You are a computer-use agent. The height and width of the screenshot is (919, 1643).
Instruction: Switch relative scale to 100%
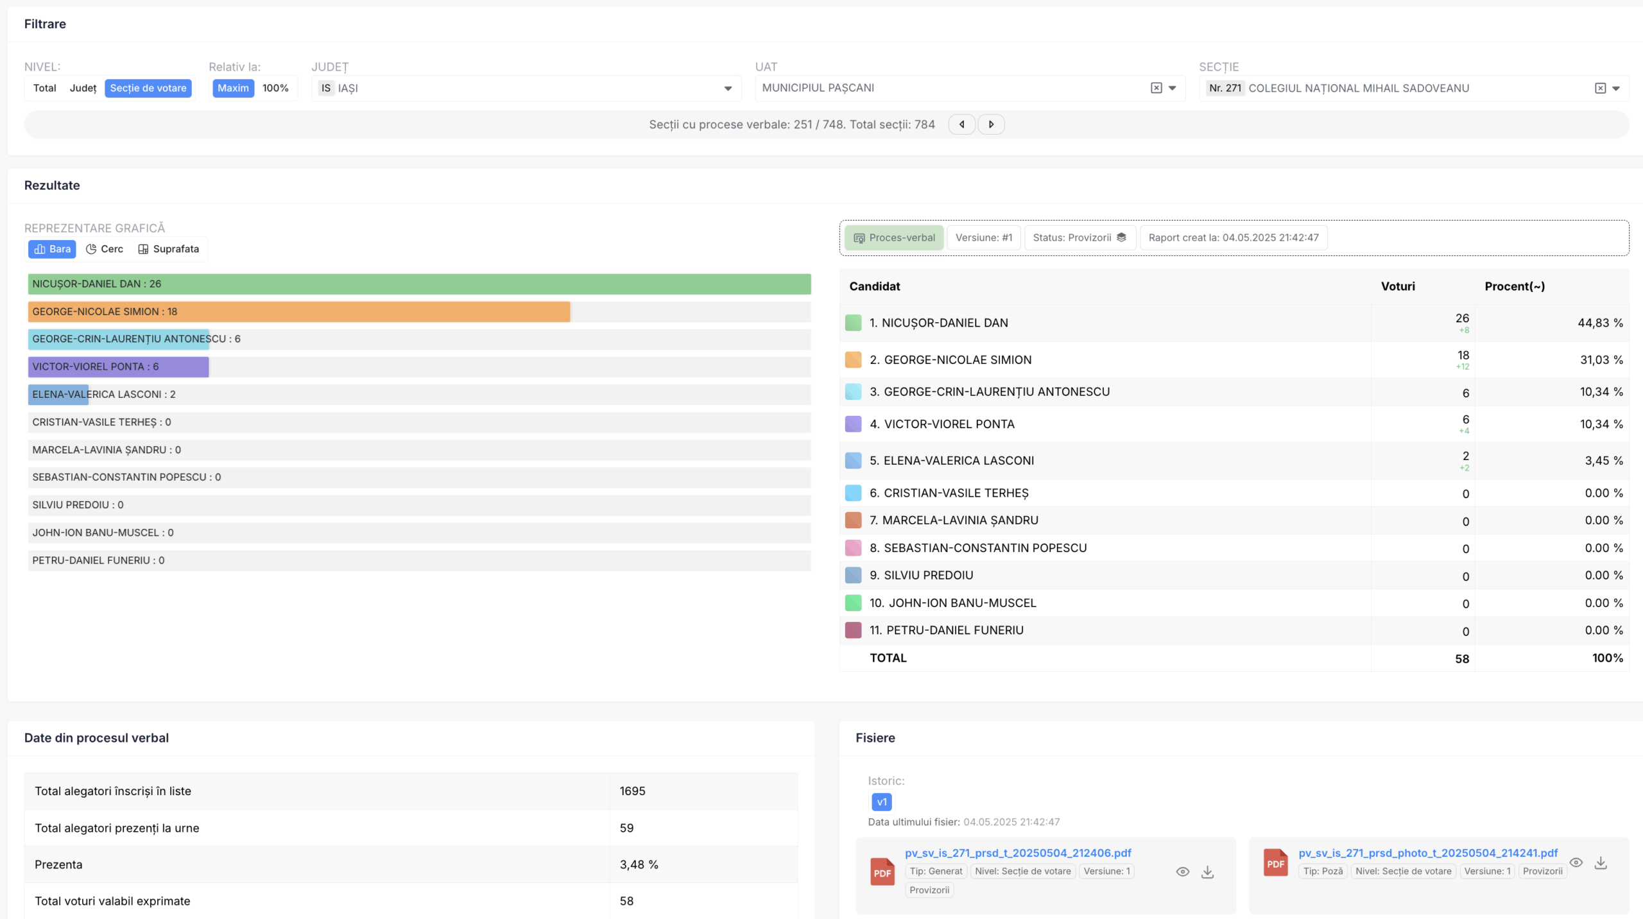click(x=275, y=88)
